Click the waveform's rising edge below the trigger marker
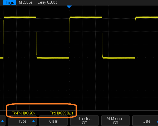The height and width of the screenshot is (126, 158). coord(69,37)
